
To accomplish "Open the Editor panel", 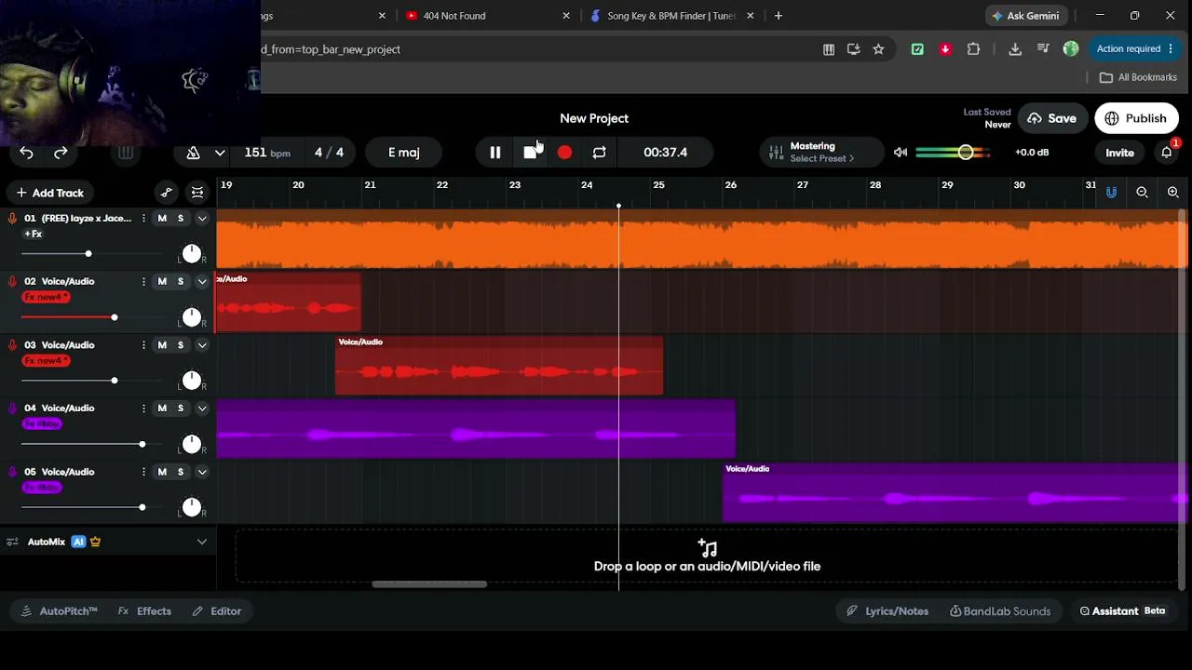I will (x=217, y=611).
